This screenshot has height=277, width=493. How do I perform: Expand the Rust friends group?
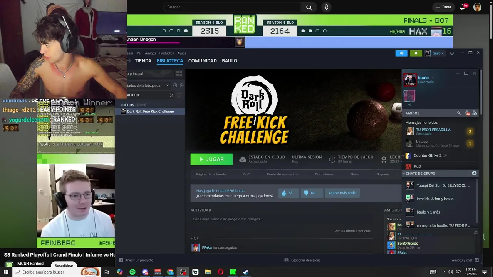440,166
